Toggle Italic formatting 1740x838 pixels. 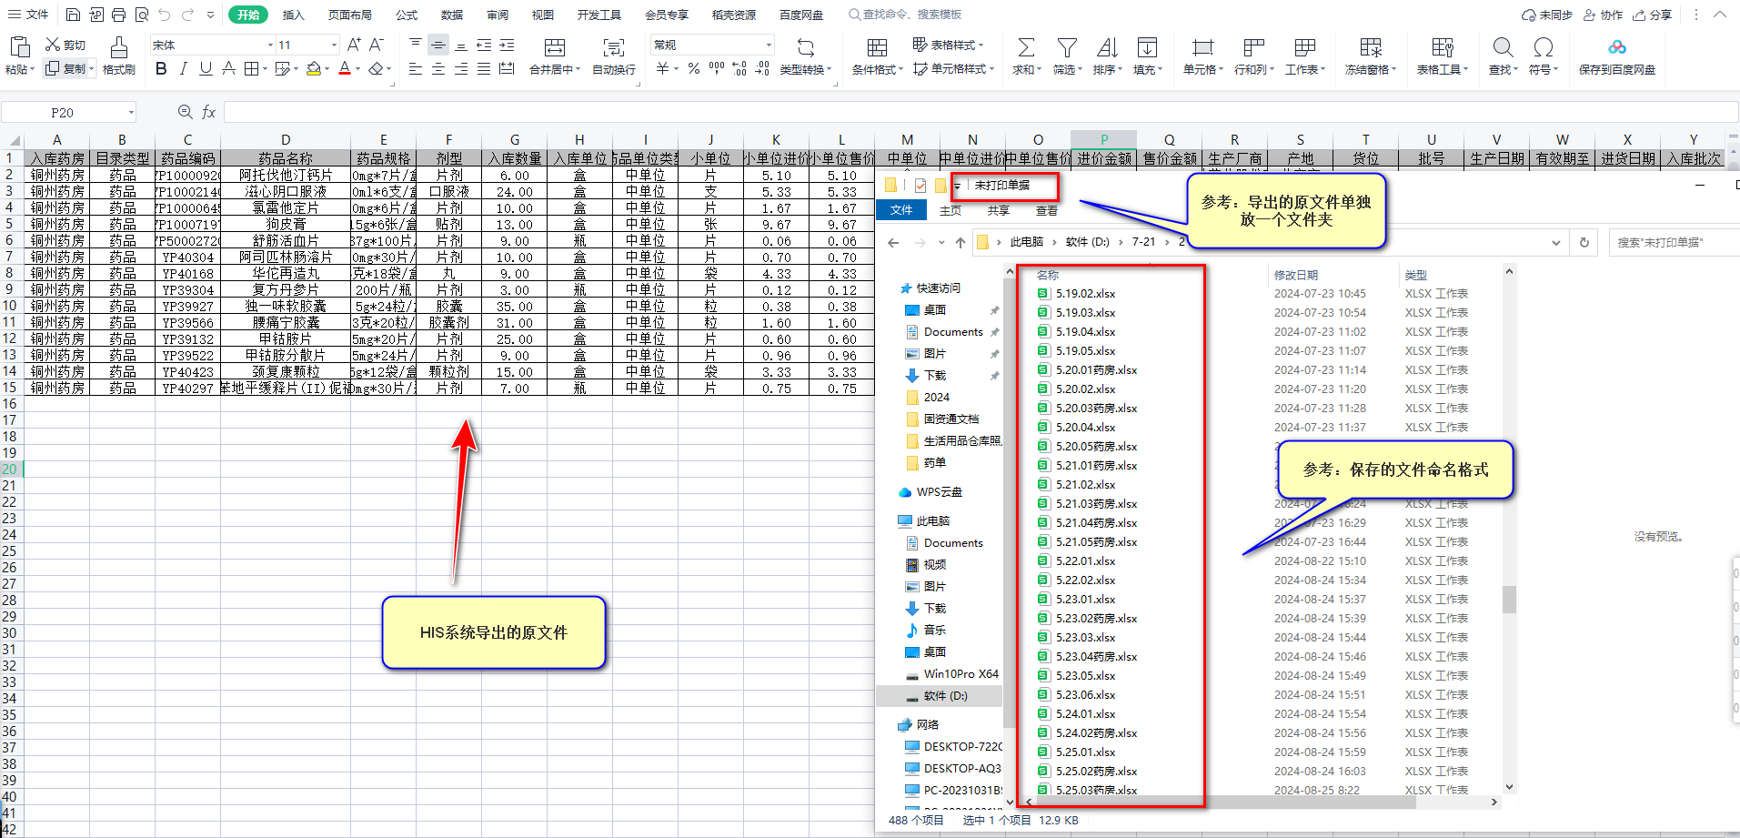tap(184, 68)
